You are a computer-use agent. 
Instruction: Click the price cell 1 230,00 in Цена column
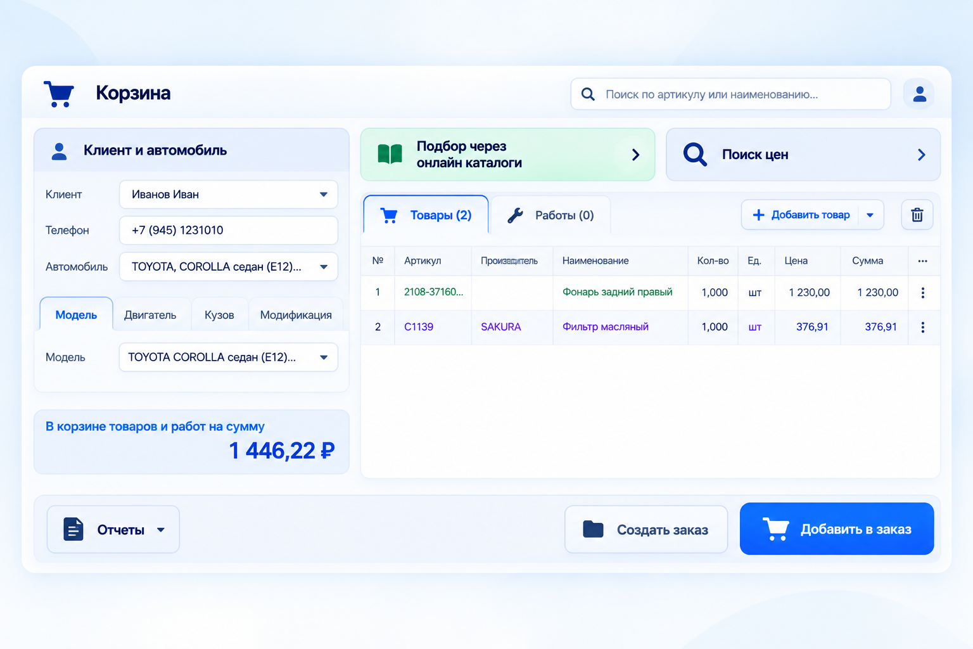pos(809,292)
